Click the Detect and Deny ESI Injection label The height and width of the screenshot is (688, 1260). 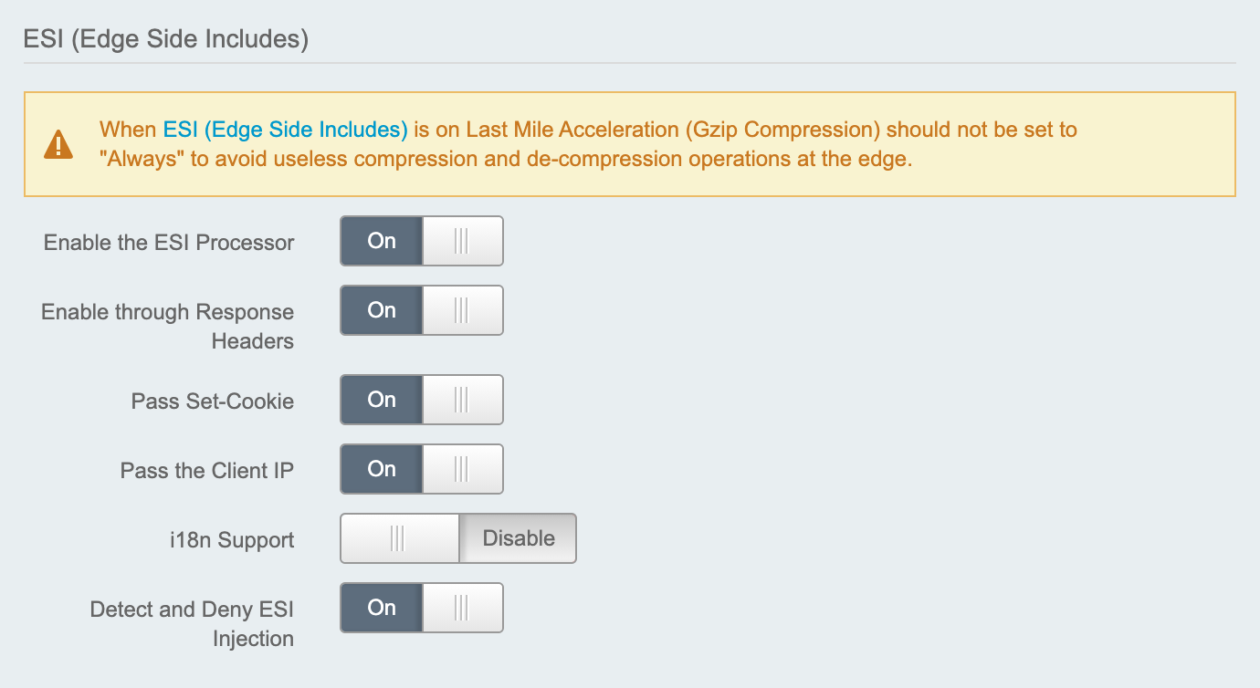click(192, 623)
